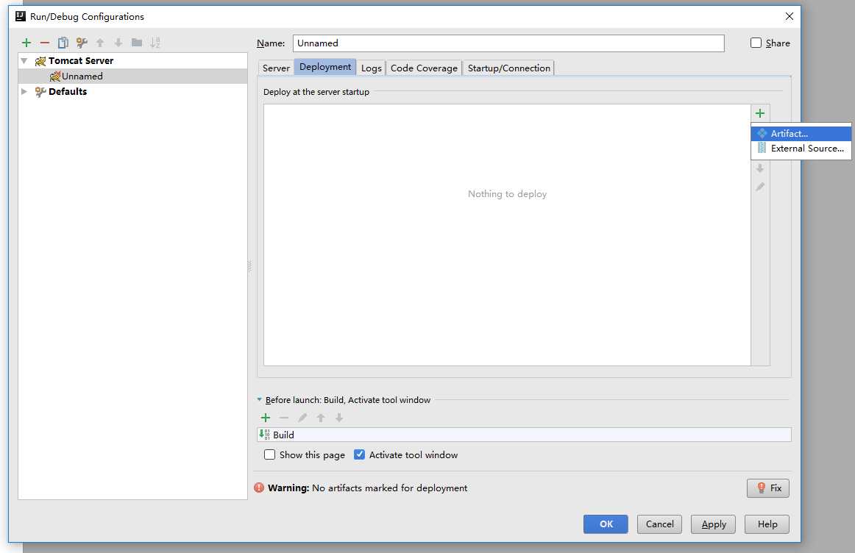Click pencil edit icon in deployment sidebar
This screenshot has height=553, width=855.
[x=760, y=187]
